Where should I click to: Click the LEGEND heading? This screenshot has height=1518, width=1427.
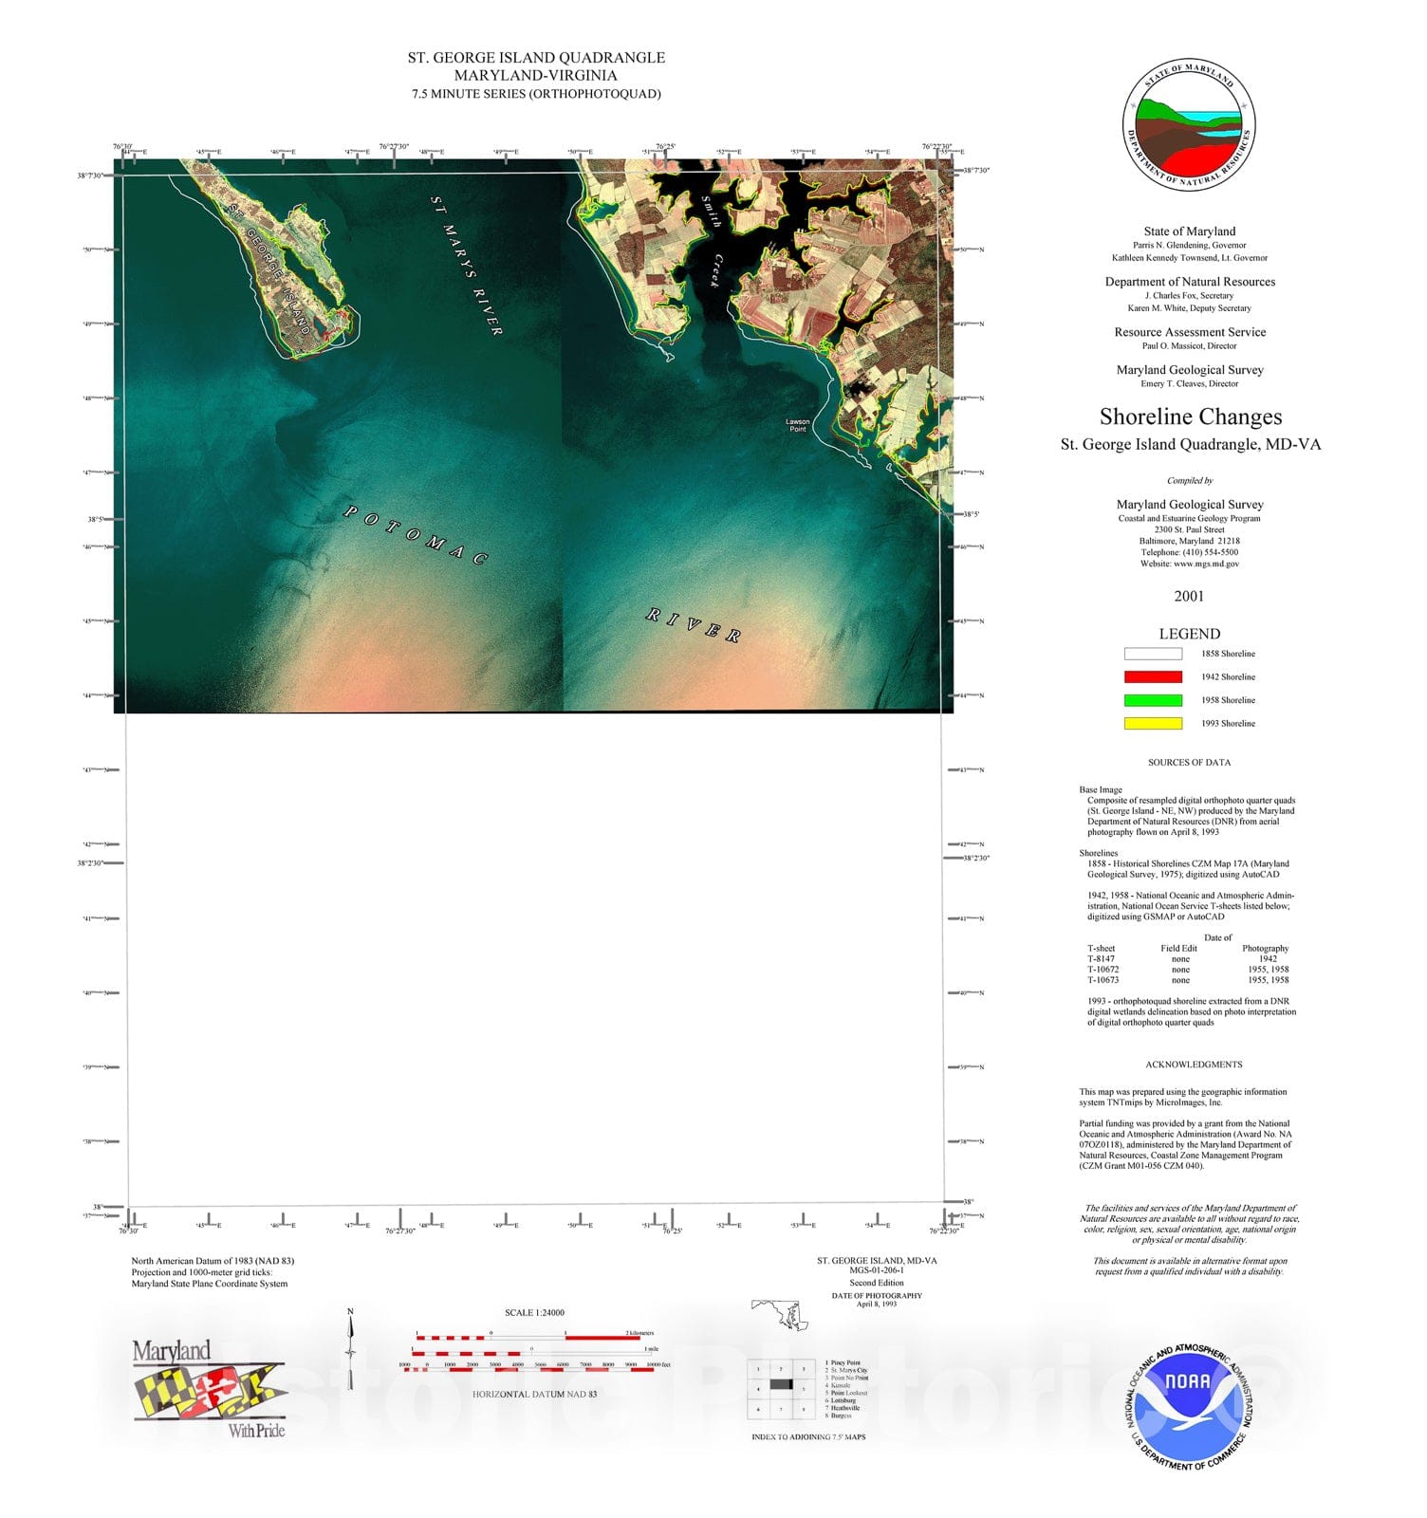(x=1189, y=634)
